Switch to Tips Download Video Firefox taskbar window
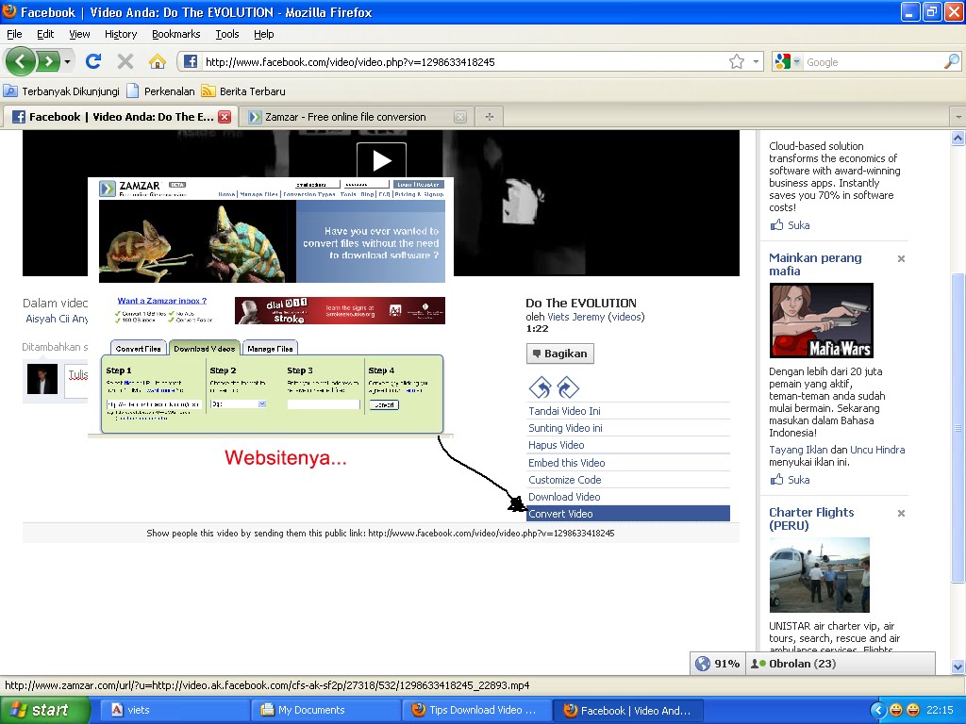This screenshot has width=966, height=724. (476, 710)
